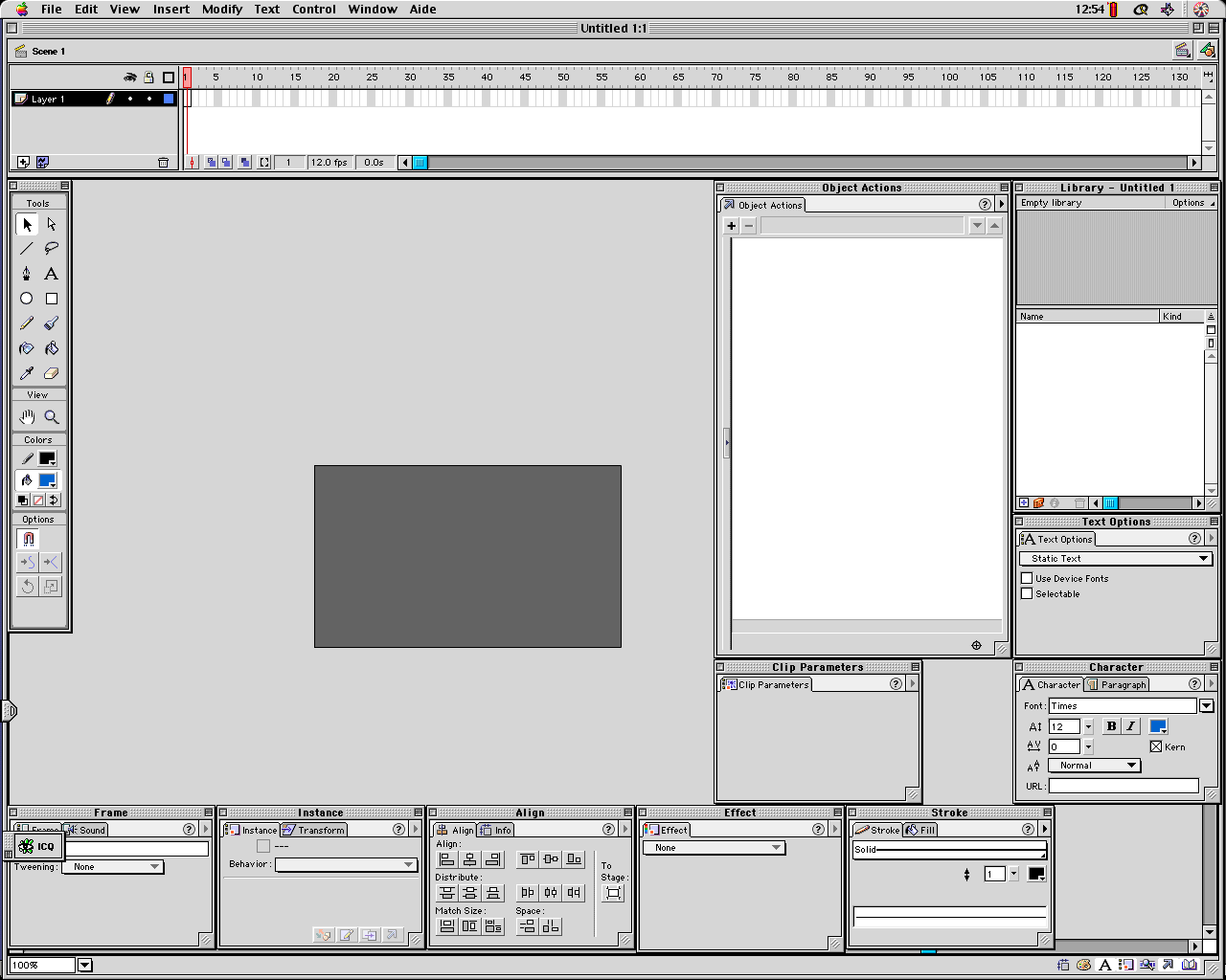The height and width of the screenshot is (980, 1226).
Task: Select the Pen tool in Tools panel
Action: pyautogui.click(x=27, y=274)
